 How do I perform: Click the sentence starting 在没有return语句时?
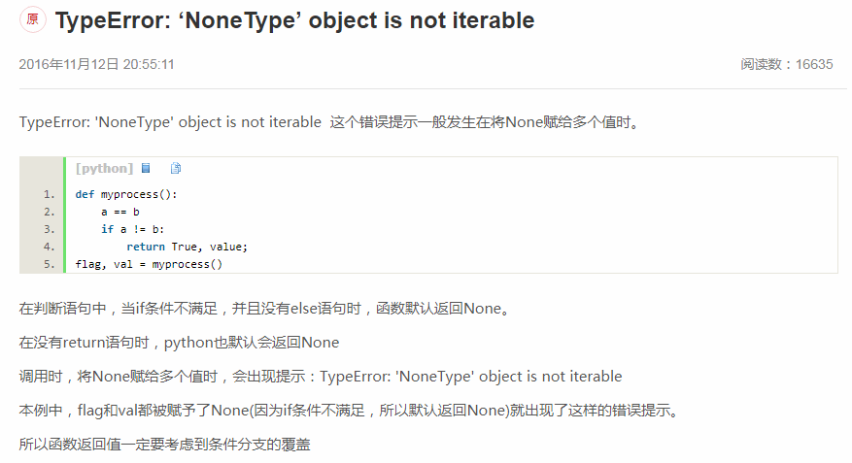[x=180, y=343]
